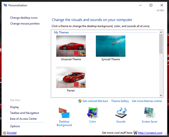Click Get colored title bars link
The height and width of the screenshot is (137, 169).
(x=95, y=101)
